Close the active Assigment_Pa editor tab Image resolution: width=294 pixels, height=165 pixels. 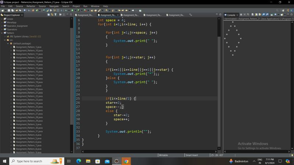tap(118, 15)
